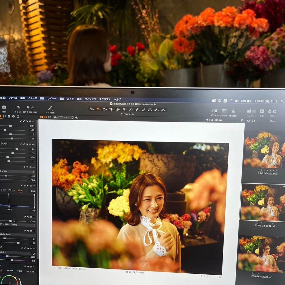Toggle the グリッド grid overlay
Viewport: 285px width, 285px height.
coord(224,111)
